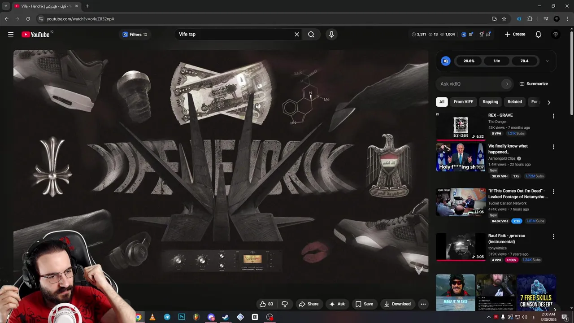Open options menu for 'REX - GRAVE'
Screen dimensions: 574x323
pos(553,116)
